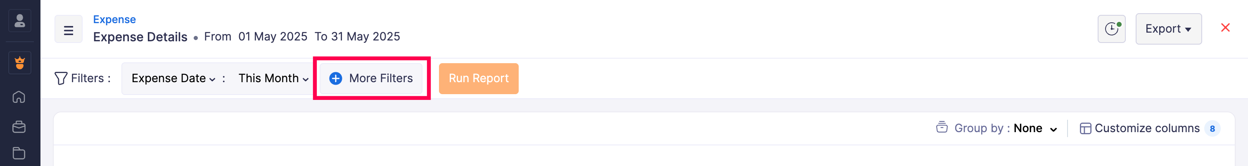
Task: Open the This Month range dropdown
Action: click(273, 78)
